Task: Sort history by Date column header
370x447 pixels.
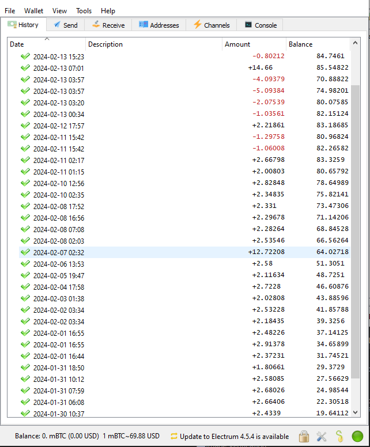Action: tap(46, 44)
